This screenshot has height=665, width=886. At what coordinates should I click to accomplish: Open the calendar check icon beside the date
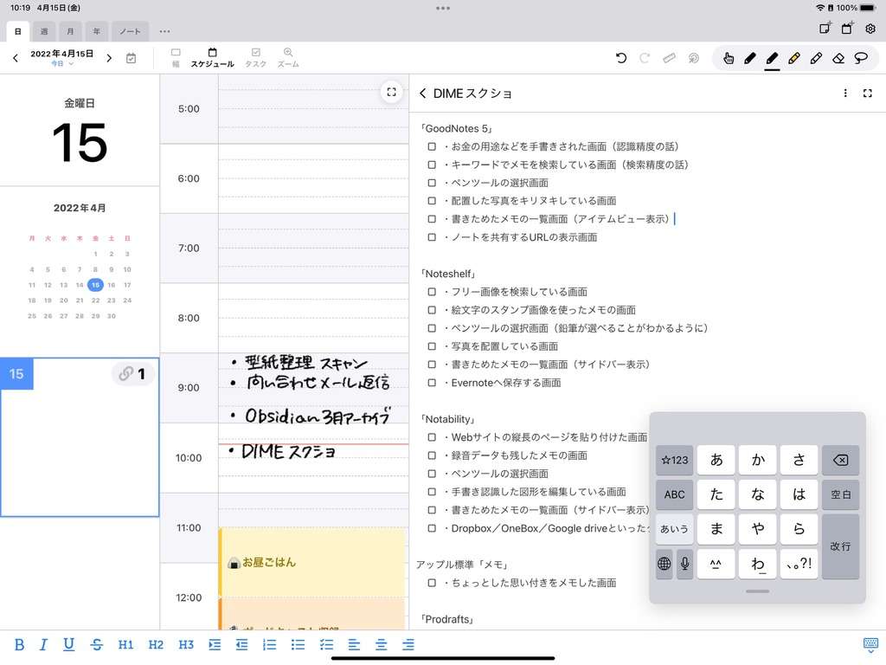pos(132,58)
